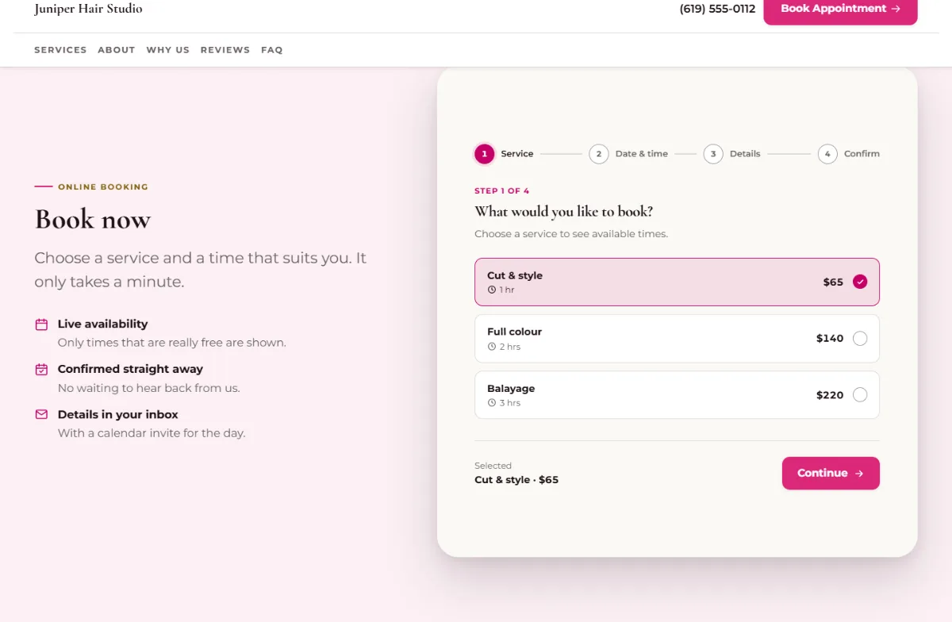Click the clock icon under Cut & style

click(x=492, y=290)
